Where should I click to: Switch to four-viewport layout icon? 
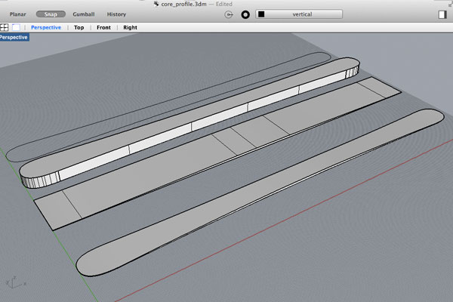click(5, 27)
